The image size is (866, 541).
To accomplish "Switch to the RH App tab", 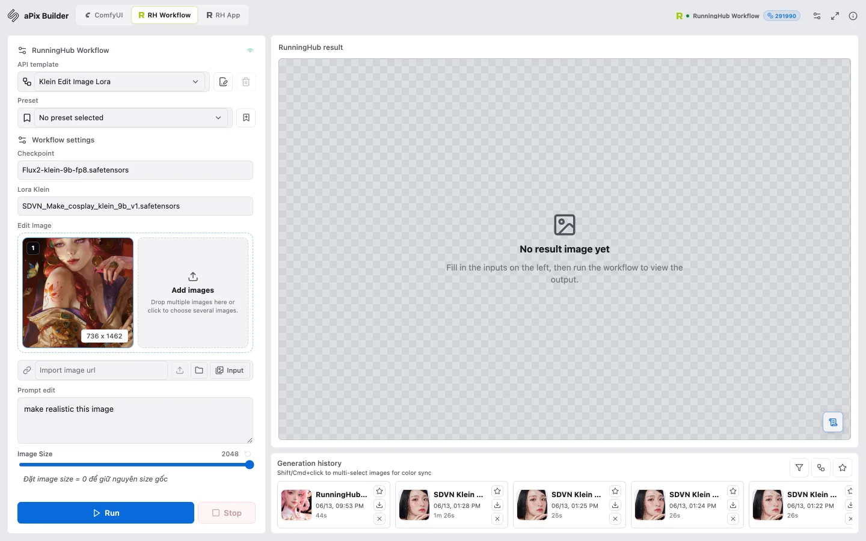I will pos(223,15).
